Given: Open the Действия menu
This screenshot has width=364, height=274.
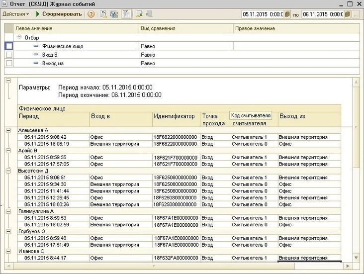Looking at the screenshot, I should click(x=16, y=14).
